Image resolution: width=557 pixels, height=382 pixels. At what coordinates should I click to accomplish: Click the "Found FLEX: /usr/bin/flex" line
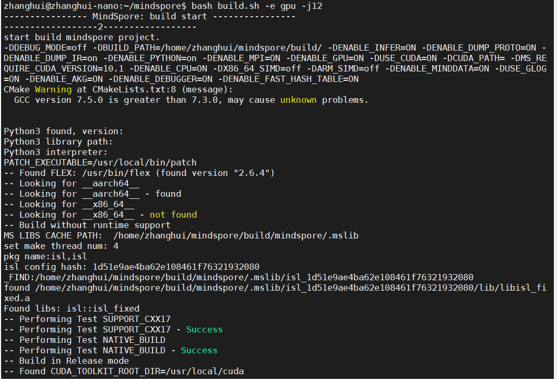click(x=139, y=173)
